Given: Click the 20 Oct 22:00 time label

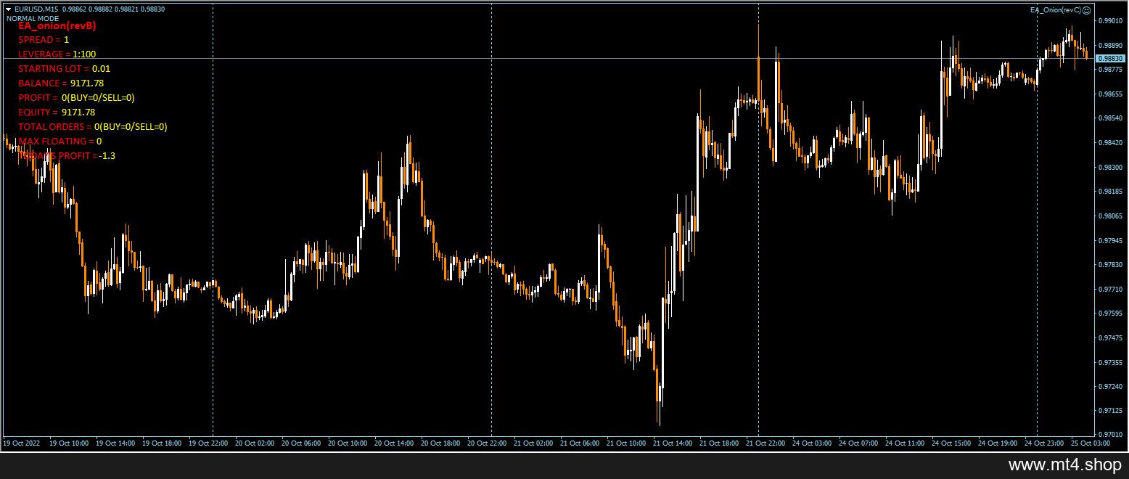Looking at the screenshot, I should [x=486, y=443].
